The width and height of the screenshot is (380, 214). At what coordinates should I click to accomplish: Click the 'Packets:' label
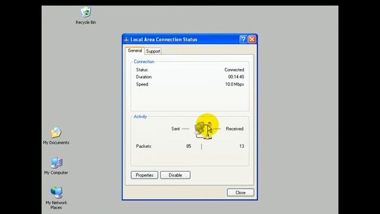144,146
